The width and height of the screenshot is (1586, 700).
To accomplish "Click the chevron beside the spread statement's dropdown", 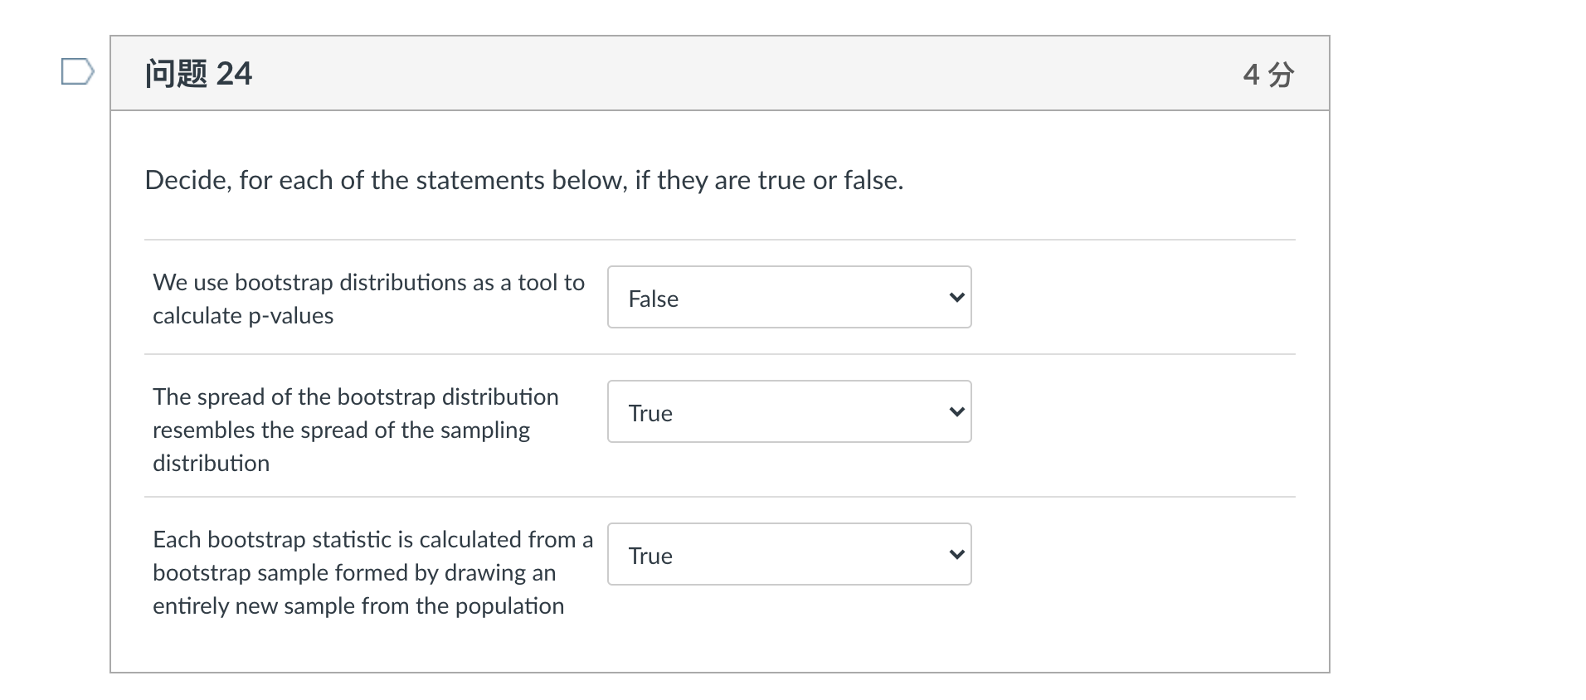I will (x=956, y=411).
